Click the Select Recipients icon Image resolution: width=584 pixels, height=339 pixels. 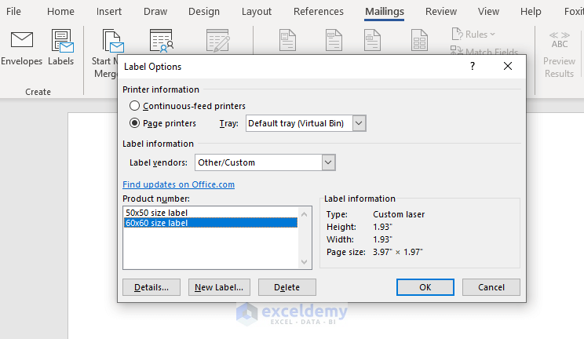161,41
